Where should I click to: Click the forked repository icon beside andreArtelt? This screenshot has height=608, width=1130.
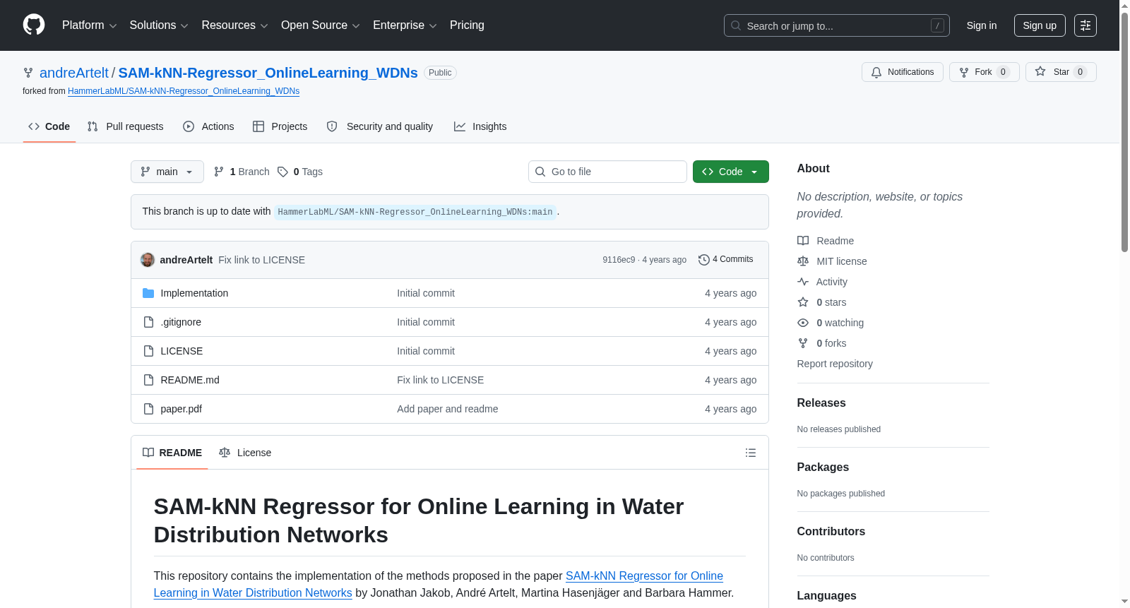[28, 73]
